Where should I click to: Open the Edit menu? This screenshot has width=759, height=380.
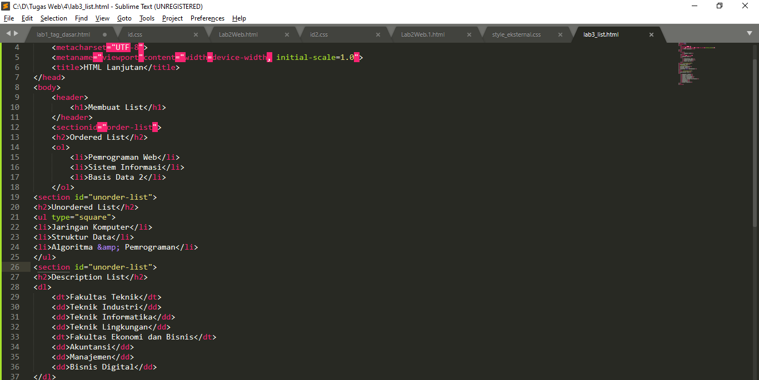[27, 18]
